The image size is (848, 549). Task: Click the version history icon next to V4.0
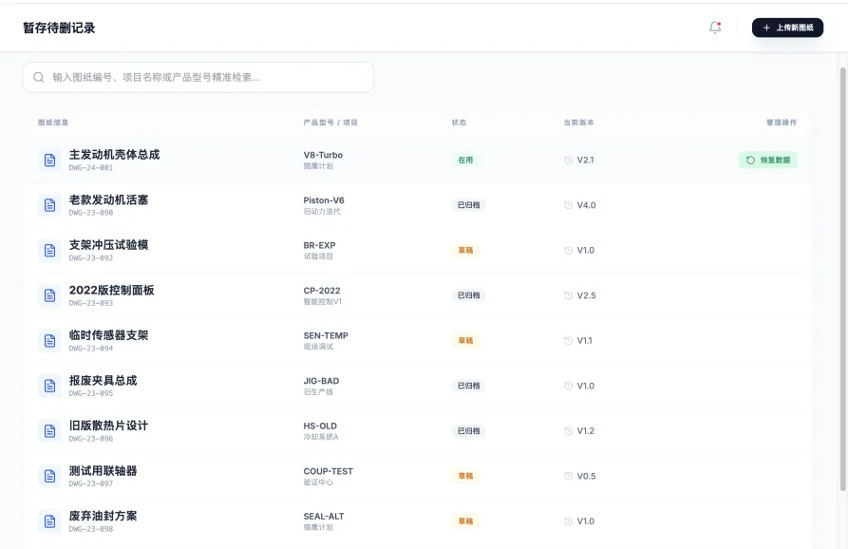click(x=568, y=205)
